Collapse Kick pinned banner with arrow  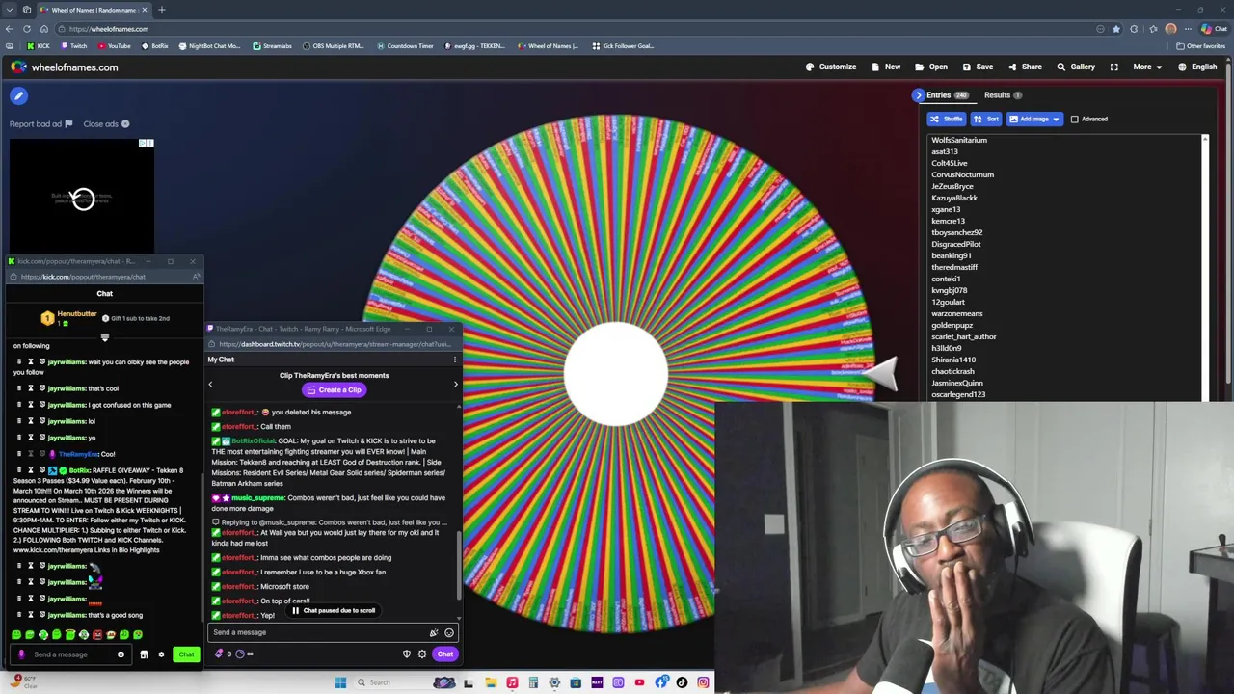pyautogui.click(x=105, y=337)
